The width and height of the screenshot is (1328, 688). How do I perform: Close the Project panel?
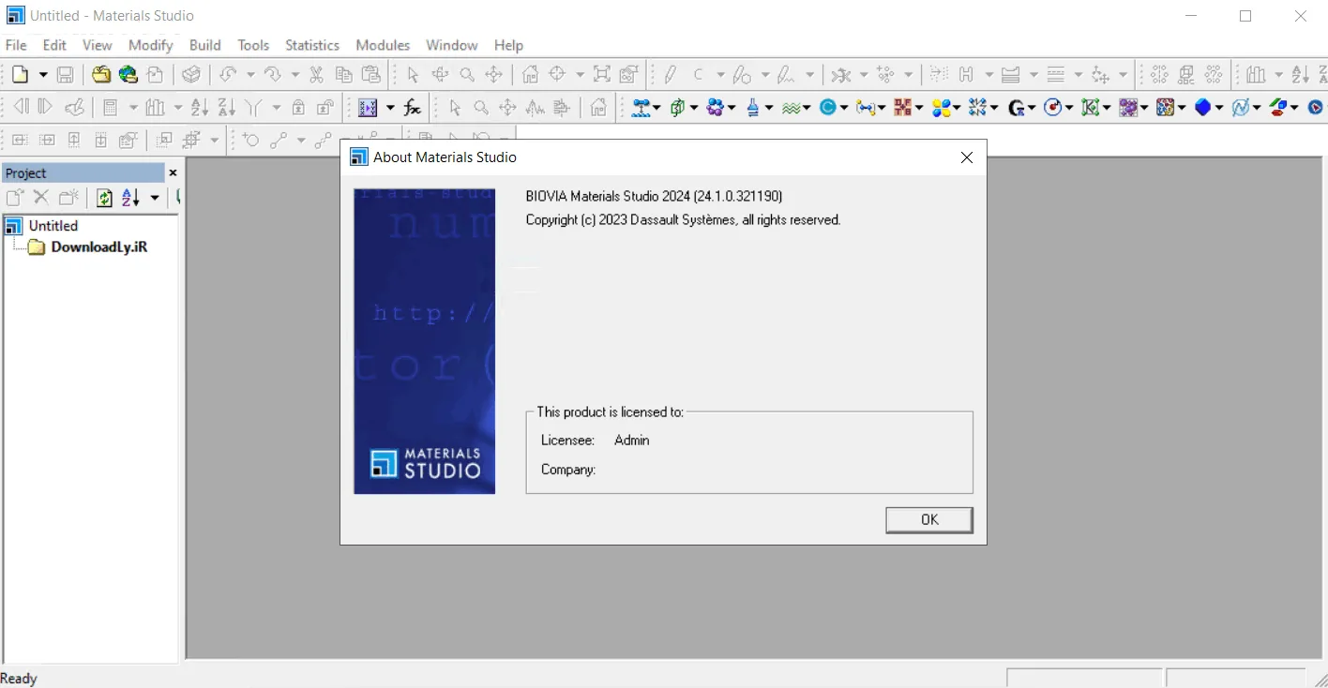tap(173, 172)
